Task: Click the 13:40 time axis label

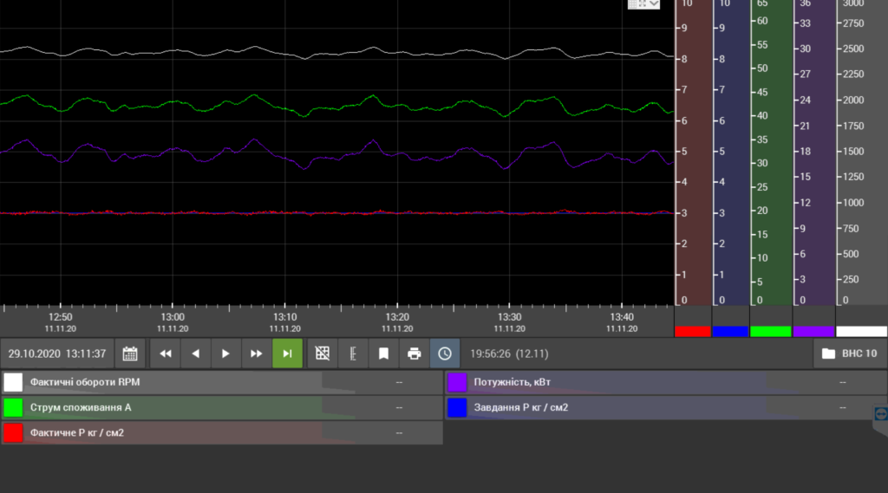Action: [x=622, y=322]
